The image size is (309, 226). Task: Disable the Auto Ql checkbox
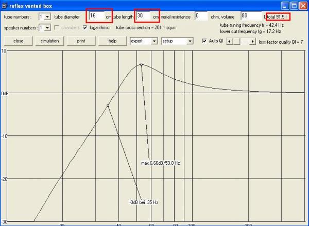pos(204,41)
